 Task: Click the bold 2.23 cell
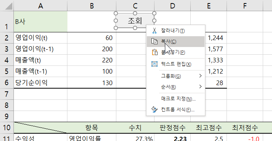tap(172, 138)
